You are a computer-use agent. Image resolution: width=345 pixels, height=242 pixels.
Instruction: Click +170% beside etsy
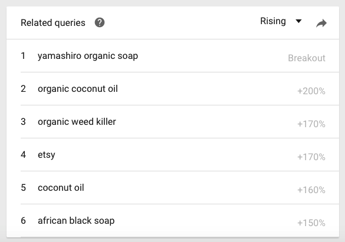click(311, 157)
